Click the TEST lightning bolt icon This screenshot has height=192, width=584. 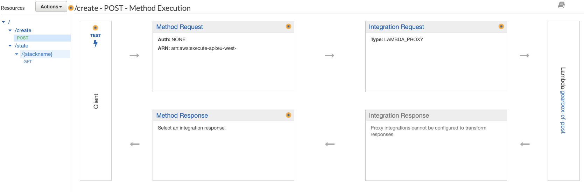click(95, 44)
